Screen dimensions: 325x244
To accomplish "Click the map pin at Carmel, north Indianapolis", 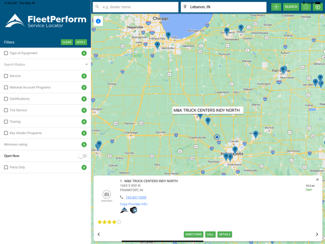I will tap(235, 150).
